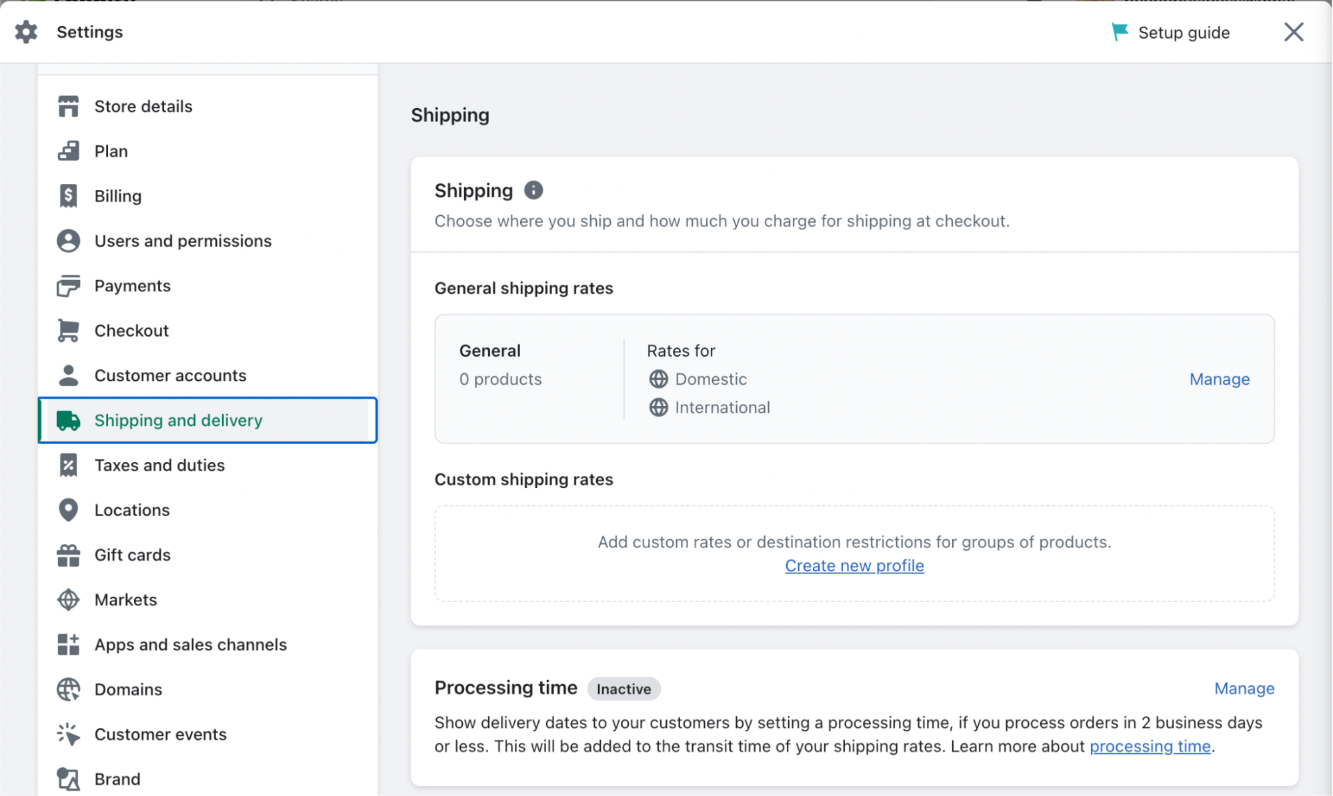1333x796 pixels.
Task: Click Create new profile link
Action: (x=854, y=565)
